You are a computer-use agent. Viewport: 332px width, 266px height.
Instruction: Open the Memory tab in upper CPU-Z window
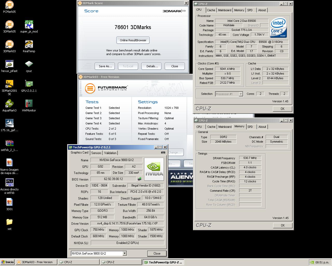pyautogui.click(x=239, y=10)
